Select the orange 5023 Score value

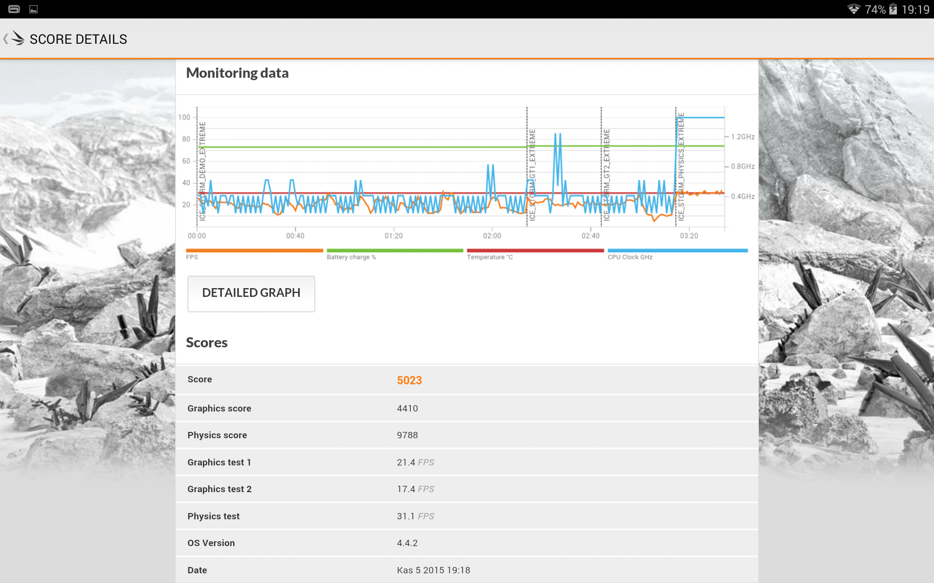[x=409, y=380]
